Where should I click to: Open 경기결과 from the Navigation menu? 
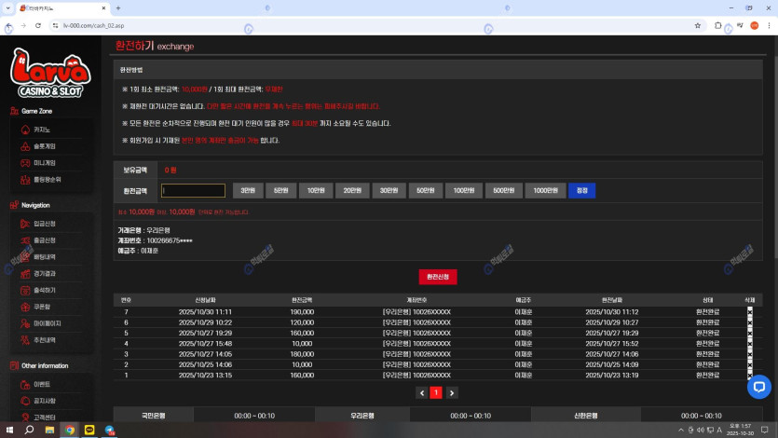click(x=45, y=273)
